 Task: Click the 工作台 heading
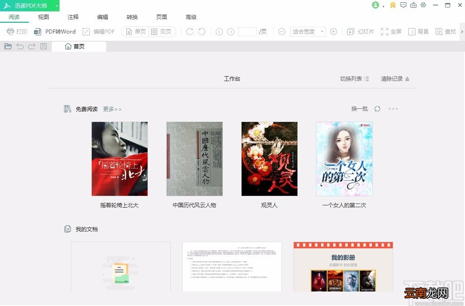click(x=232, y=79)
